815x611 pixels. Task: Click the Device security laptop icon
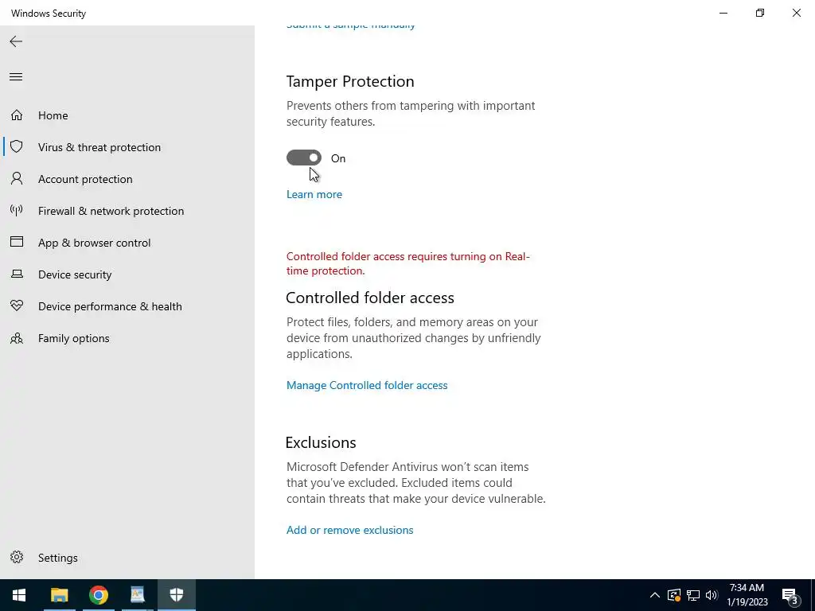[x=17, y=274]
